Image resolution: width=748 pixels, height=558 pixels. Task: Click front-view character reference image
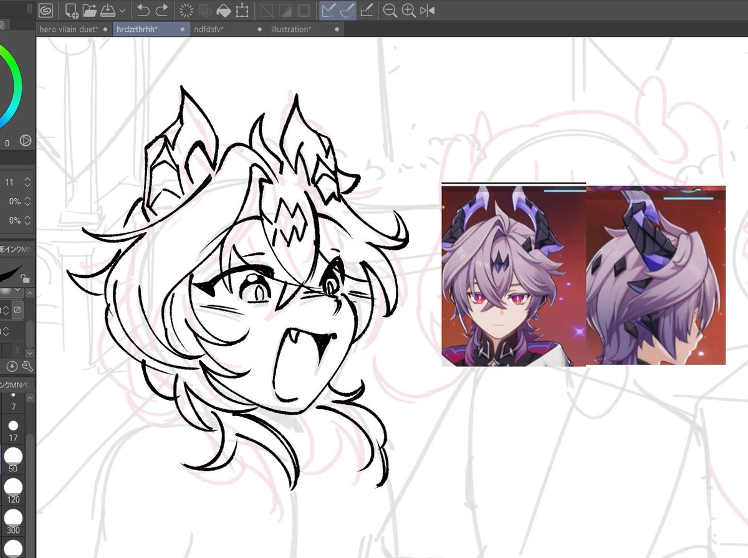(x=514, y=275)
